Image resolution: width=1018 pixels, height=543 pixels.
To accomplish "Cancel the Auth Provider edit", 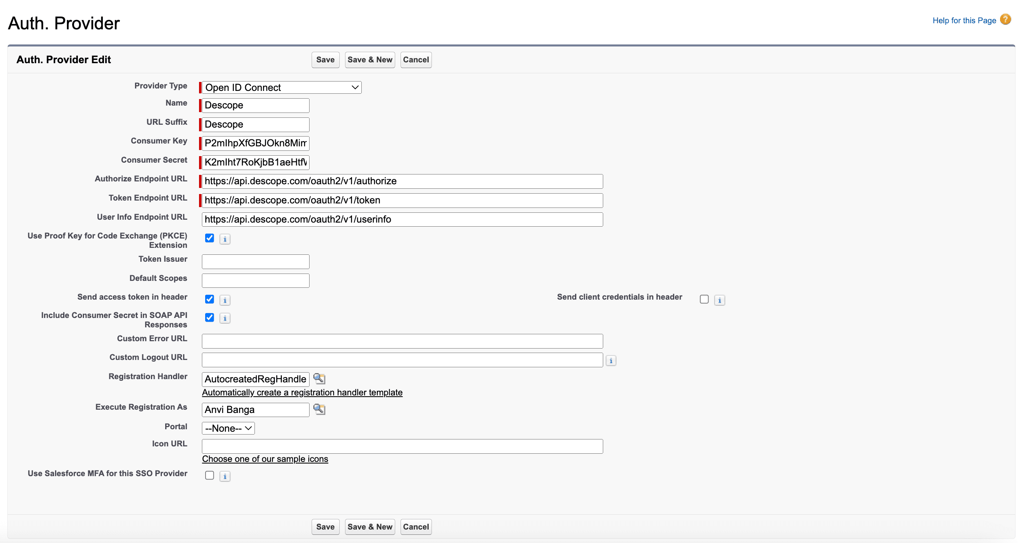I will pos(416,60).
